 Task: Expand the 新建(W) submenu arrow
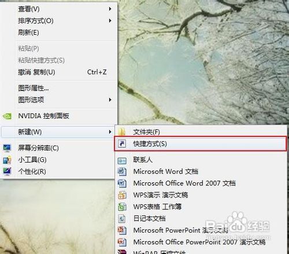[x=110, y=132]
